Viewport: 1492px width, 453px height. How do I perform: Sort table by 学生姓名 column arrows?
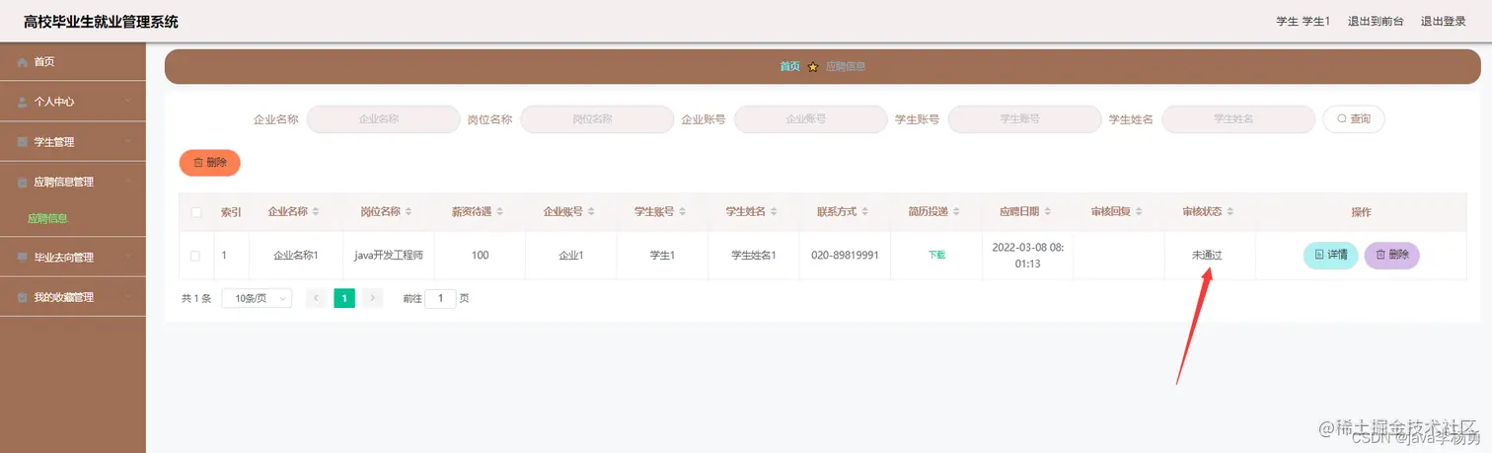775,212
